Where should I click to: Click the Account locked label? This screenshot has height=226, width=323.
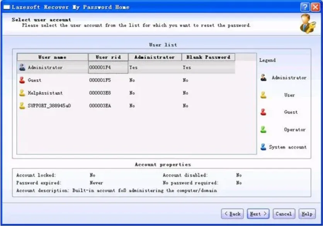(36, 175)
